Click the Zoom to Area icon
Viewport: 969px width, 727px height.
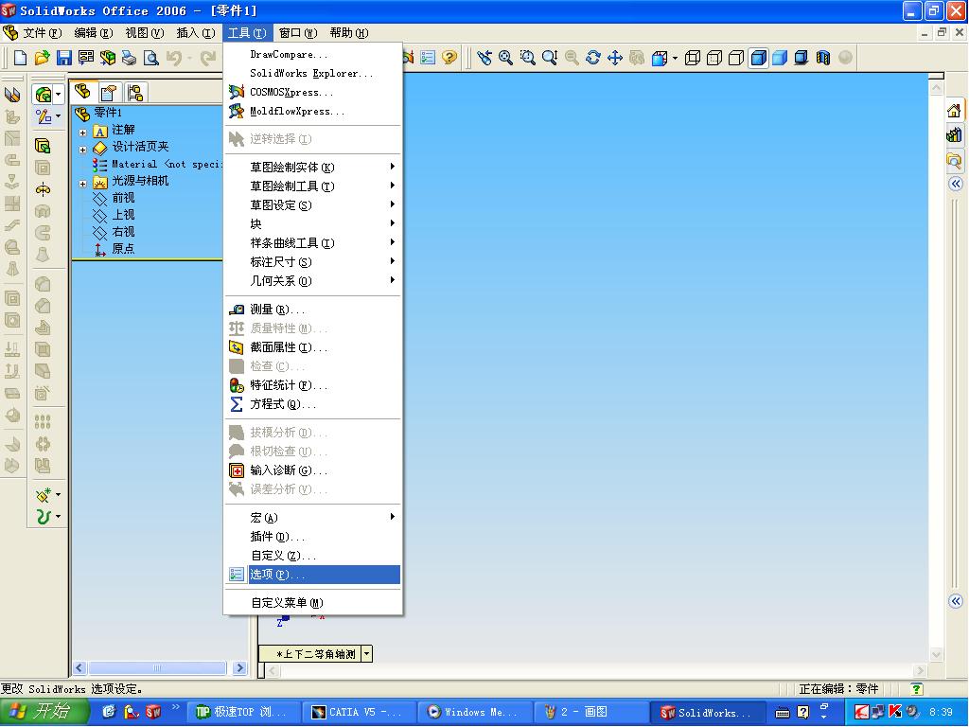coord(528,58)
